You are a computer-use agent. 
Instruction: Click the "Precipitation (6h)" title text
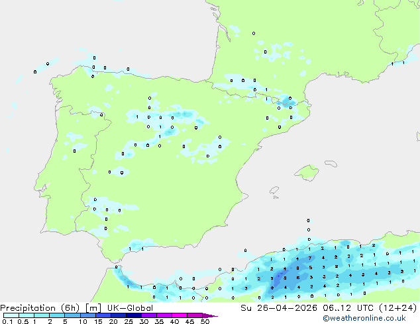(40, 308)
